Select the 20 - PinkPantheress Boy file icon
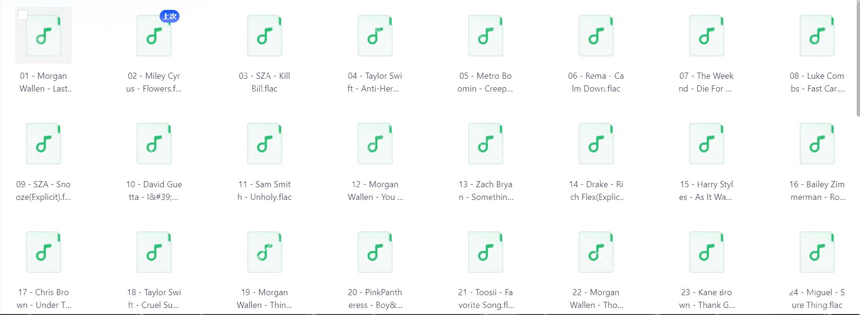This screenshot has height=315, width=860. pyautogui.click(x=375, y=252)
